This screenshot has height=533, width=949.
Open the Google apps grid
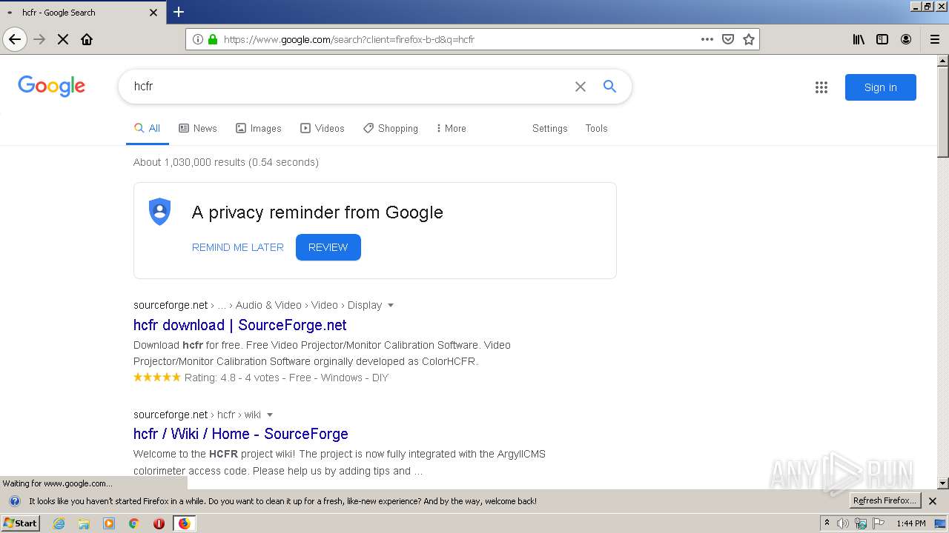coord(821,87)
